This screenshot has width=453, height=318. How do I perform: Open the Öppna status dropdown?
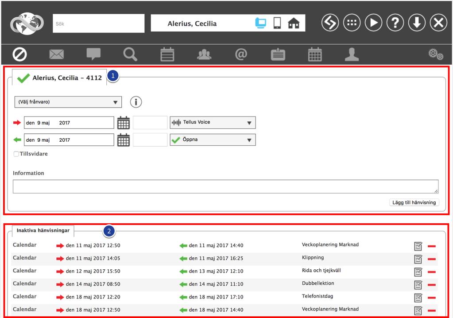pyautogui.click(x=213, y=140)
